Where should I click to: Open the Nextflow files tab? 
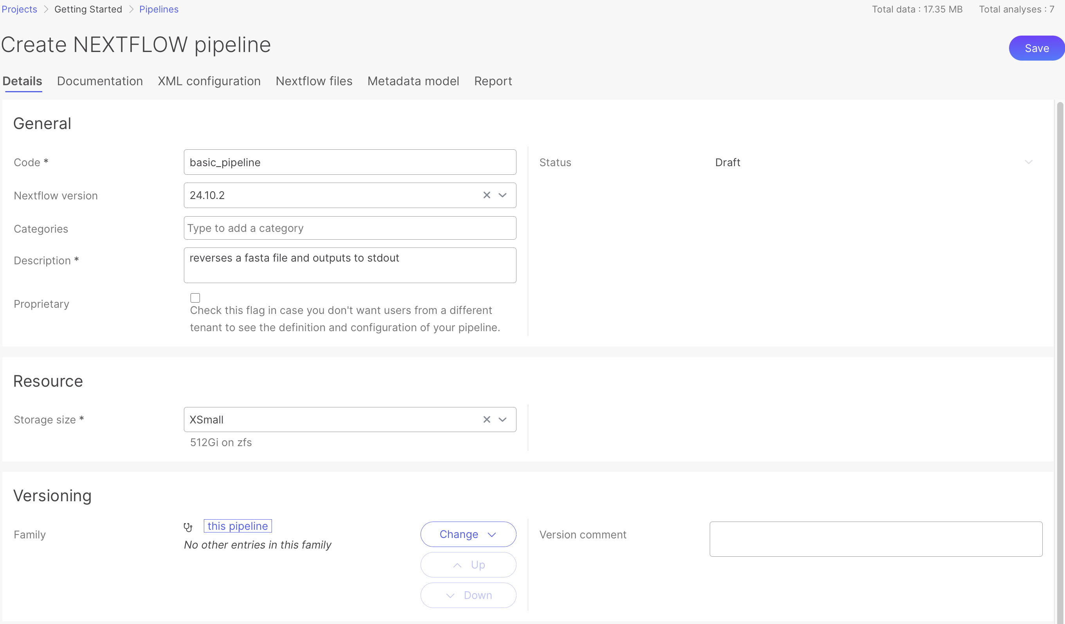pos(313,81)
